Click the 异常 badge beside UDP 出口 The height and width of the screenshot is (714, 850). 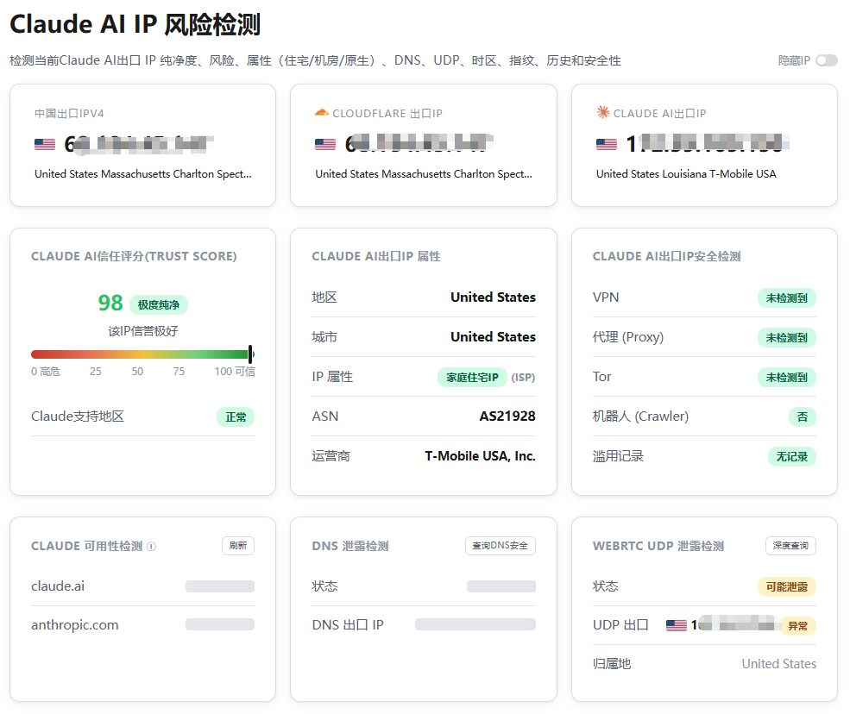(797, 626)
